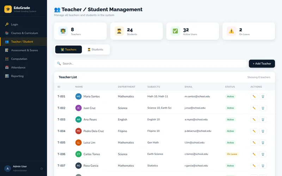Screen dimensions: 282x176
Task: Click the NAME column header
Action: (x=79, y=87)
